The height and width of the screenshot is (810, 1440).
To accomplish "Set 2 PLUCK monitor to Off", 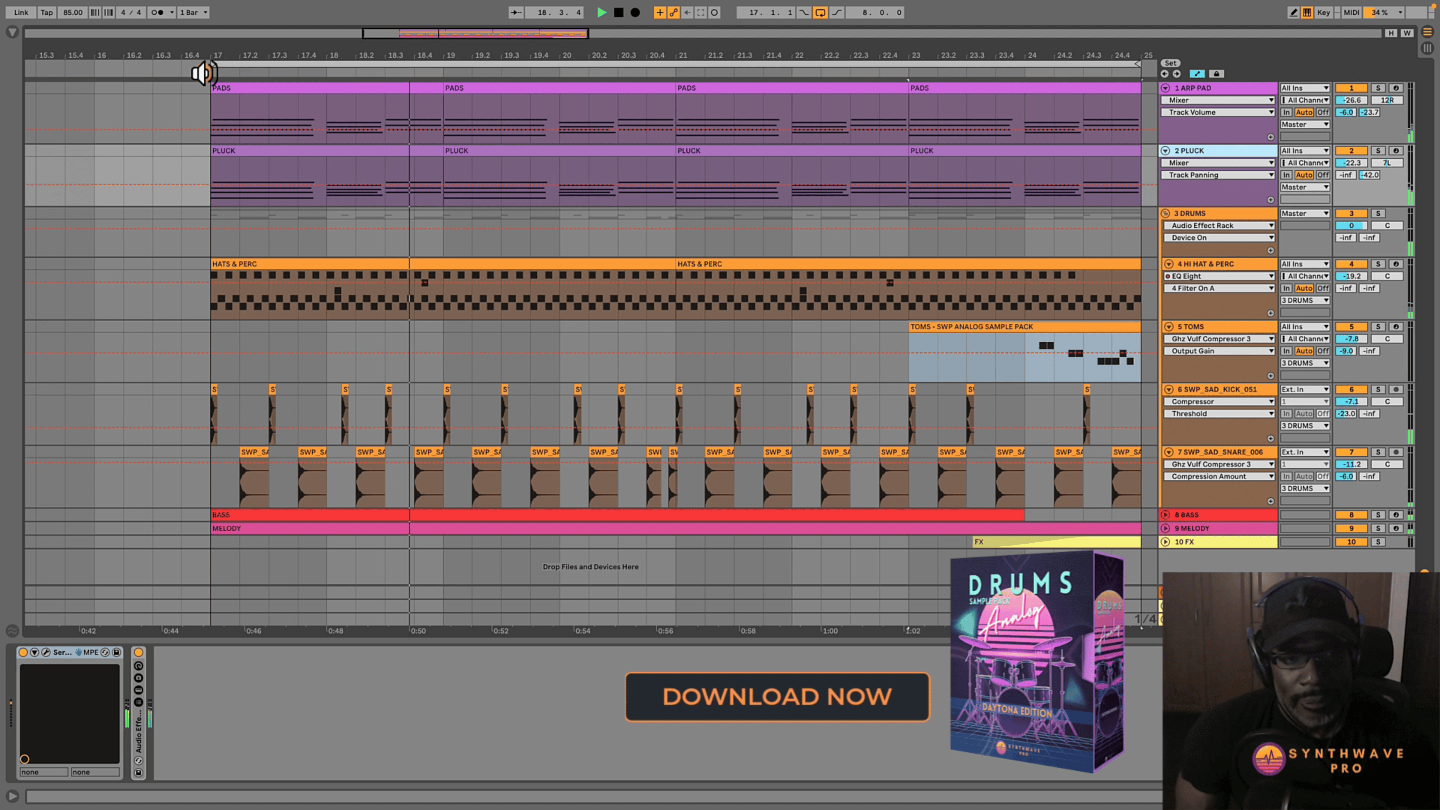I will click(1323, 175).
